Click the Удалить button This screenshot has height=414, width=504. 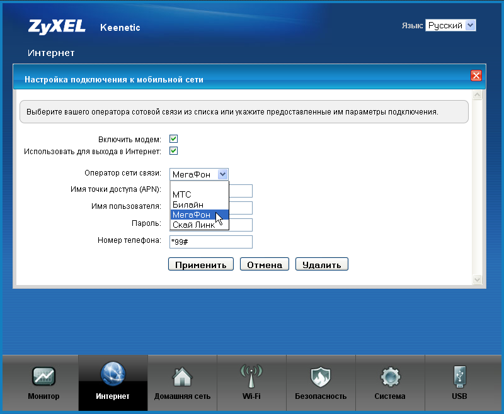point(322,264)
